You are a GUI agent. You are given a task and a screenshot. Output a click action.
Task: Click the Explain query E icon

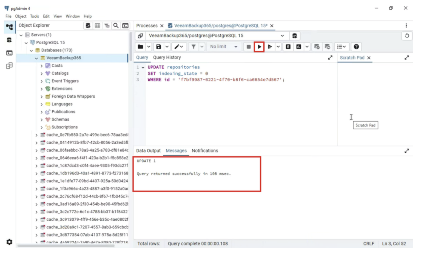[x=288, y=47]
